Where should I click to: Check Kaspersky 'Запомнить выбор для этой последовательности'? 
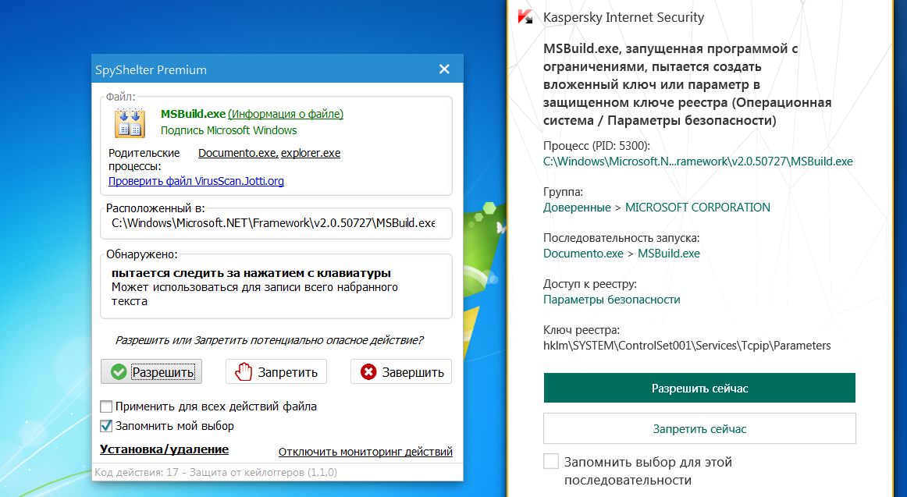[x=551, y=461]
